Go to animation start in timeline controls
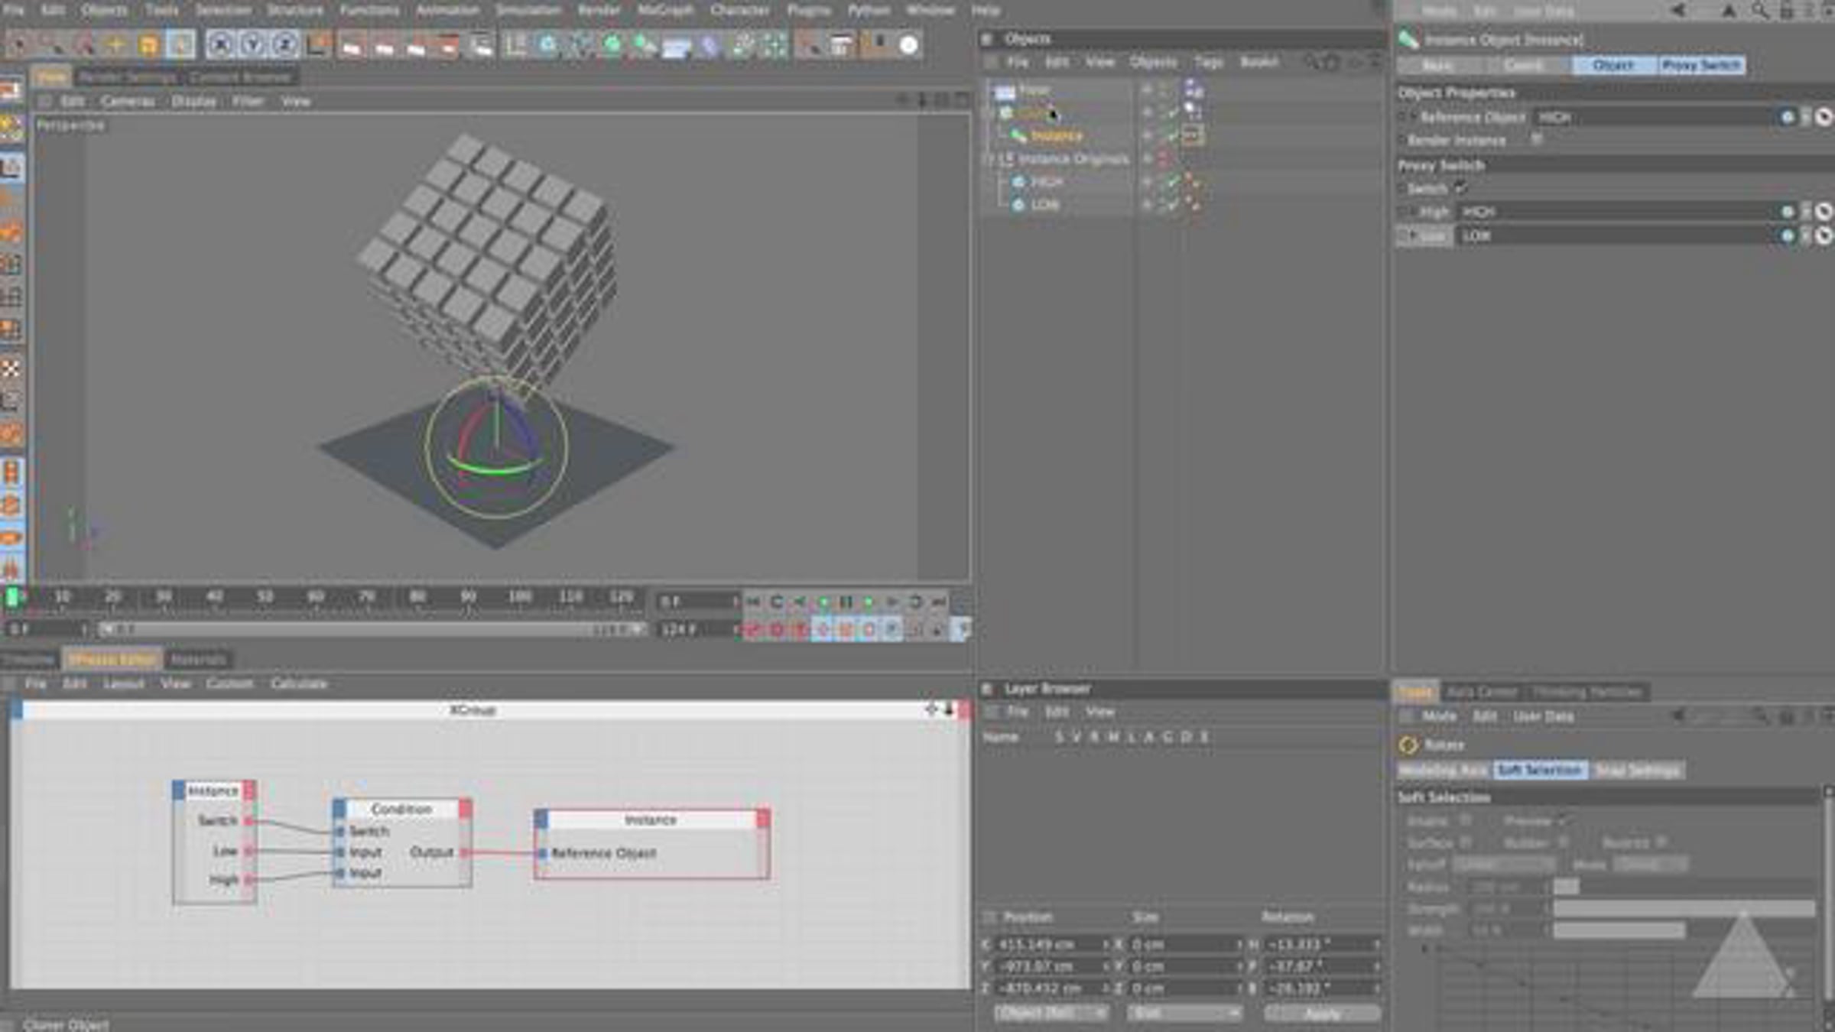 [753, 602]
